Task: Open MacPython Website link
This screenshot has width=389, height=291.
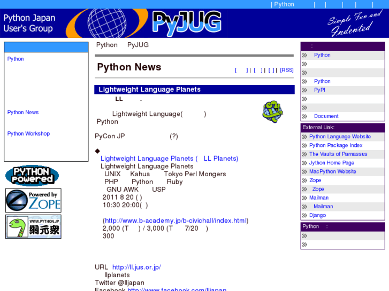Action: click(x=332, y=171)
